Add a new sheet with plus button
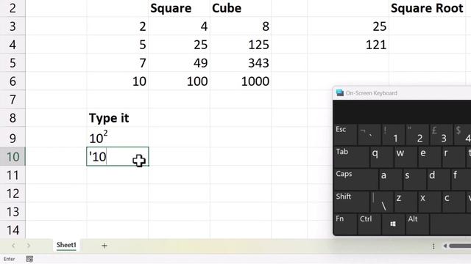The image size is (471, 264). pos(105,246)
